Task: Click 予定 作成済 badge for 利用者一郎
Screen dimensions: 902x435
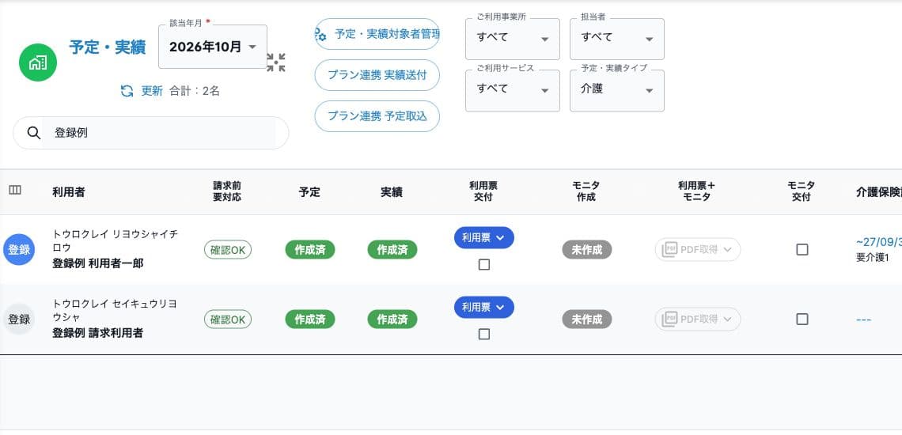Action: [x=310, y=250]
